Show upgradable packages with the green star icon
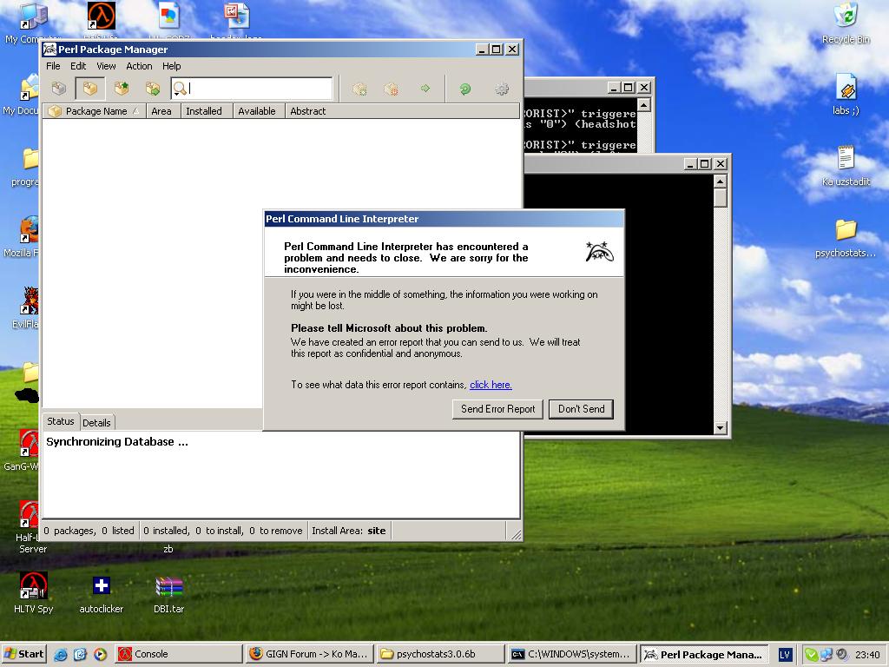The image size is (889, 667). [122, 89]
